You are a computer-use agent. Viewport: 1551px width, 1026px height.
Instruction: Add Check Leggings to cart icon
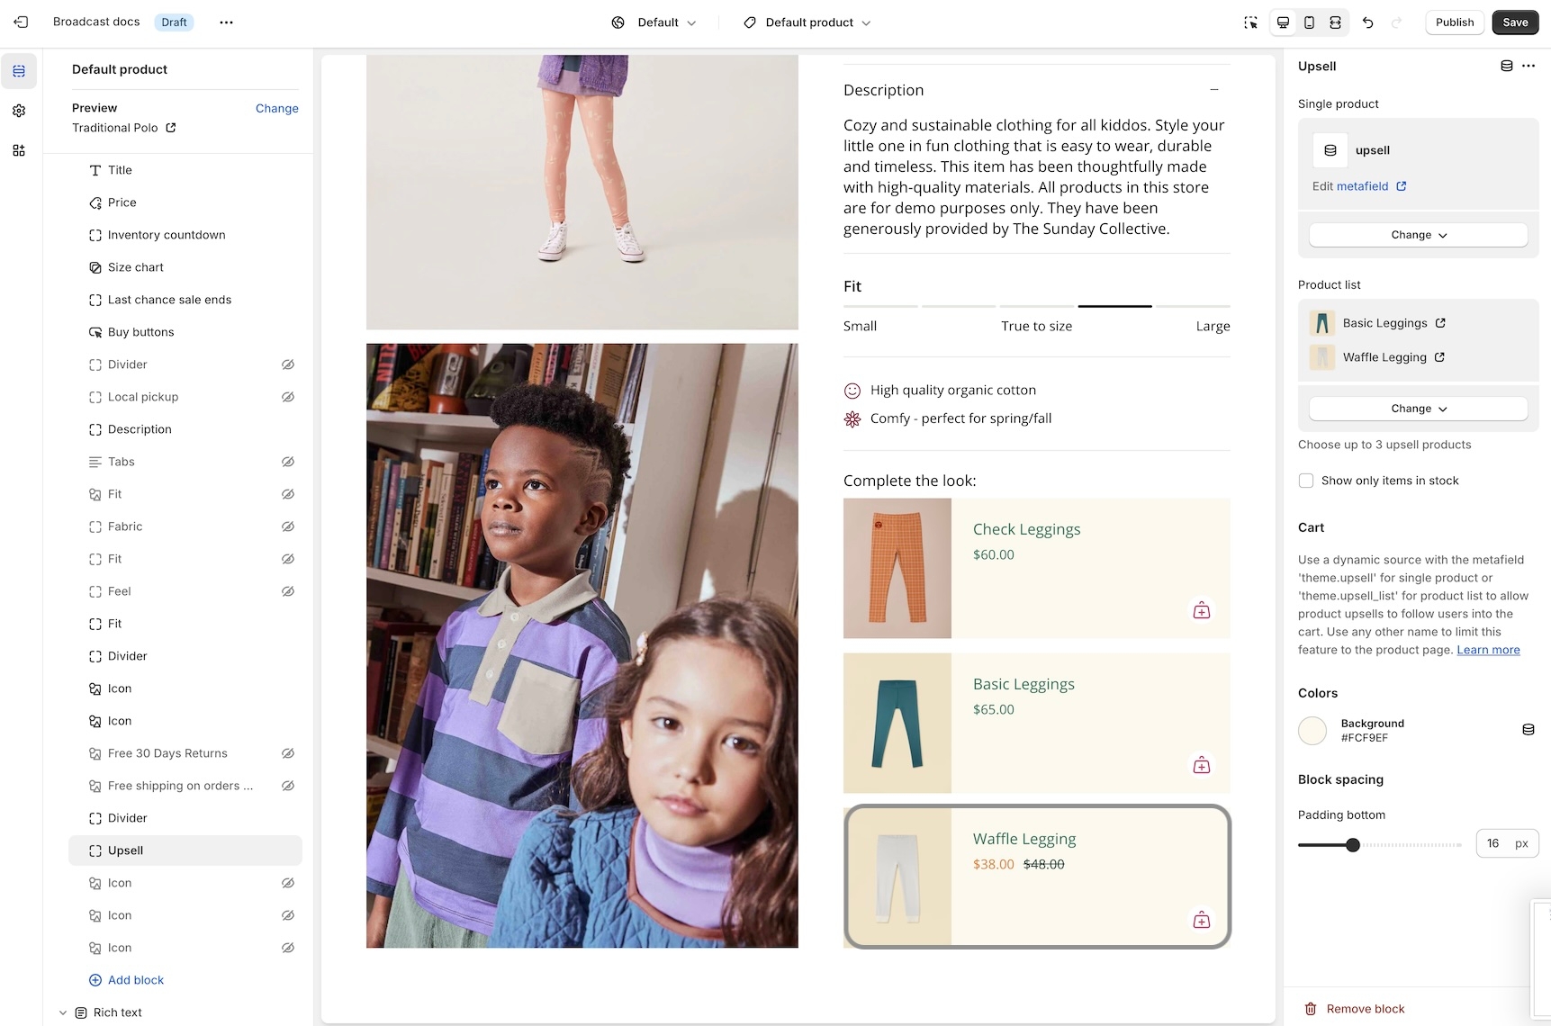point(1201,611)
